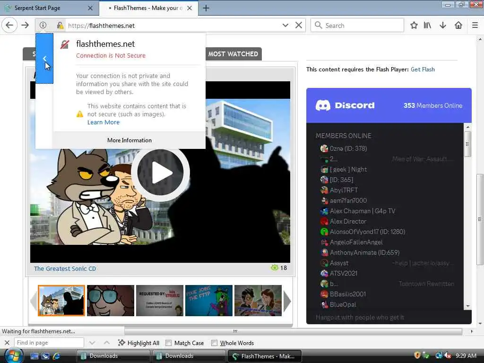The width and height of the screenshot is (484, 363).
Task: Switch to Serpent Start Page tab
Action: (x=49, y=8)
